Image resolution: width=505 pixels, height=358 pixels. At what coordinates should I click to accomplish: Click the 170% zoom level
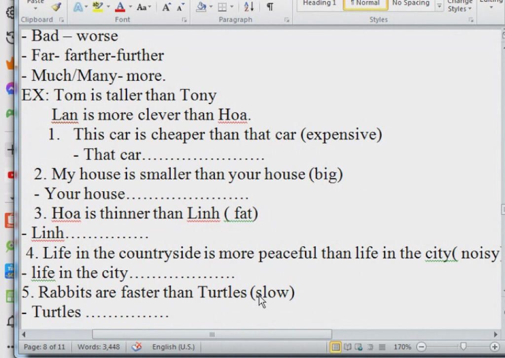click(402, 347)
